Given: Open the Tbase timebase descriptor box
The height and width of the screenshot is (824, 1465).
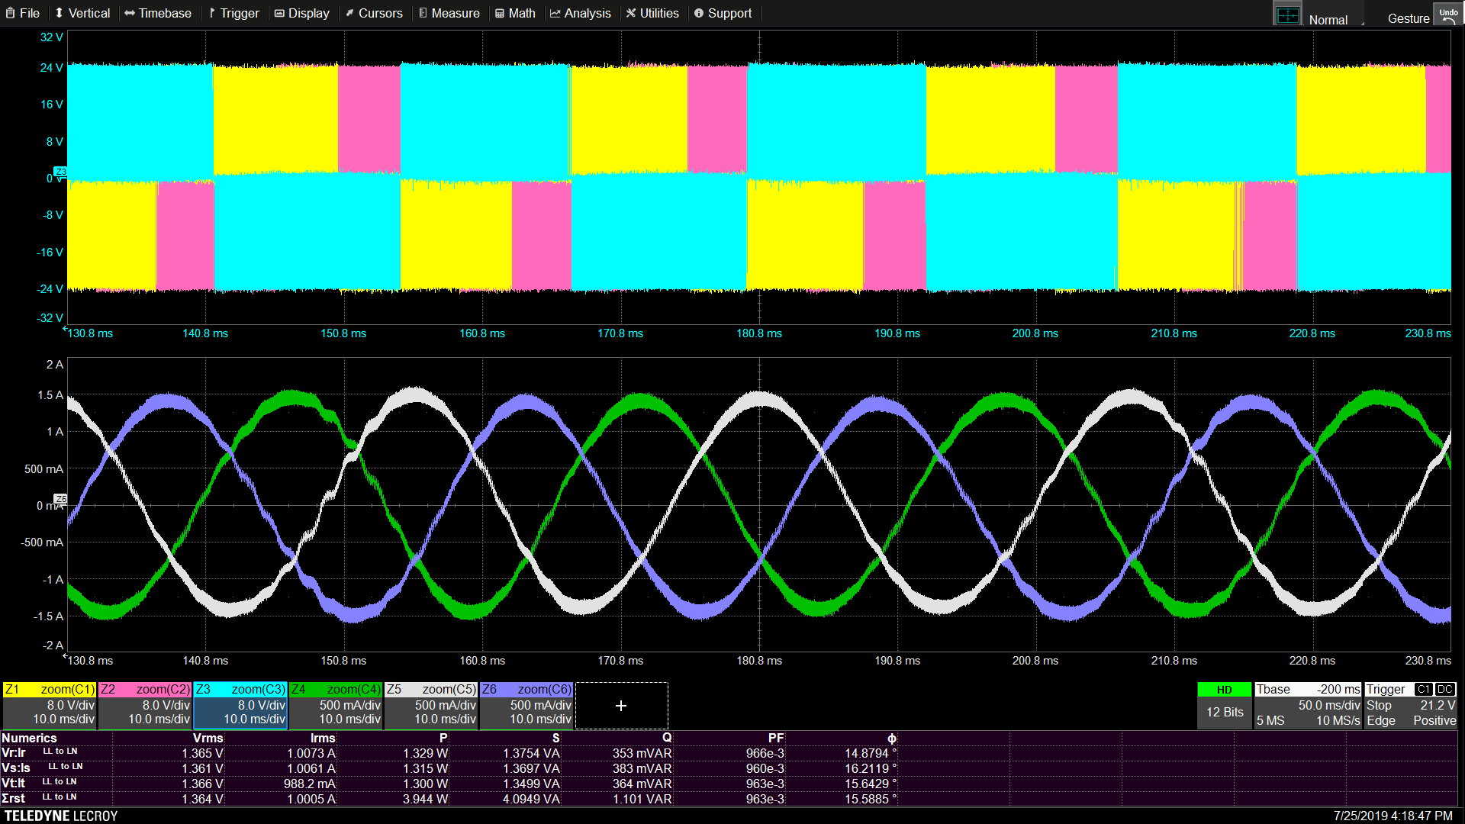Looking at the screenshot, I should coord(1308,705).
